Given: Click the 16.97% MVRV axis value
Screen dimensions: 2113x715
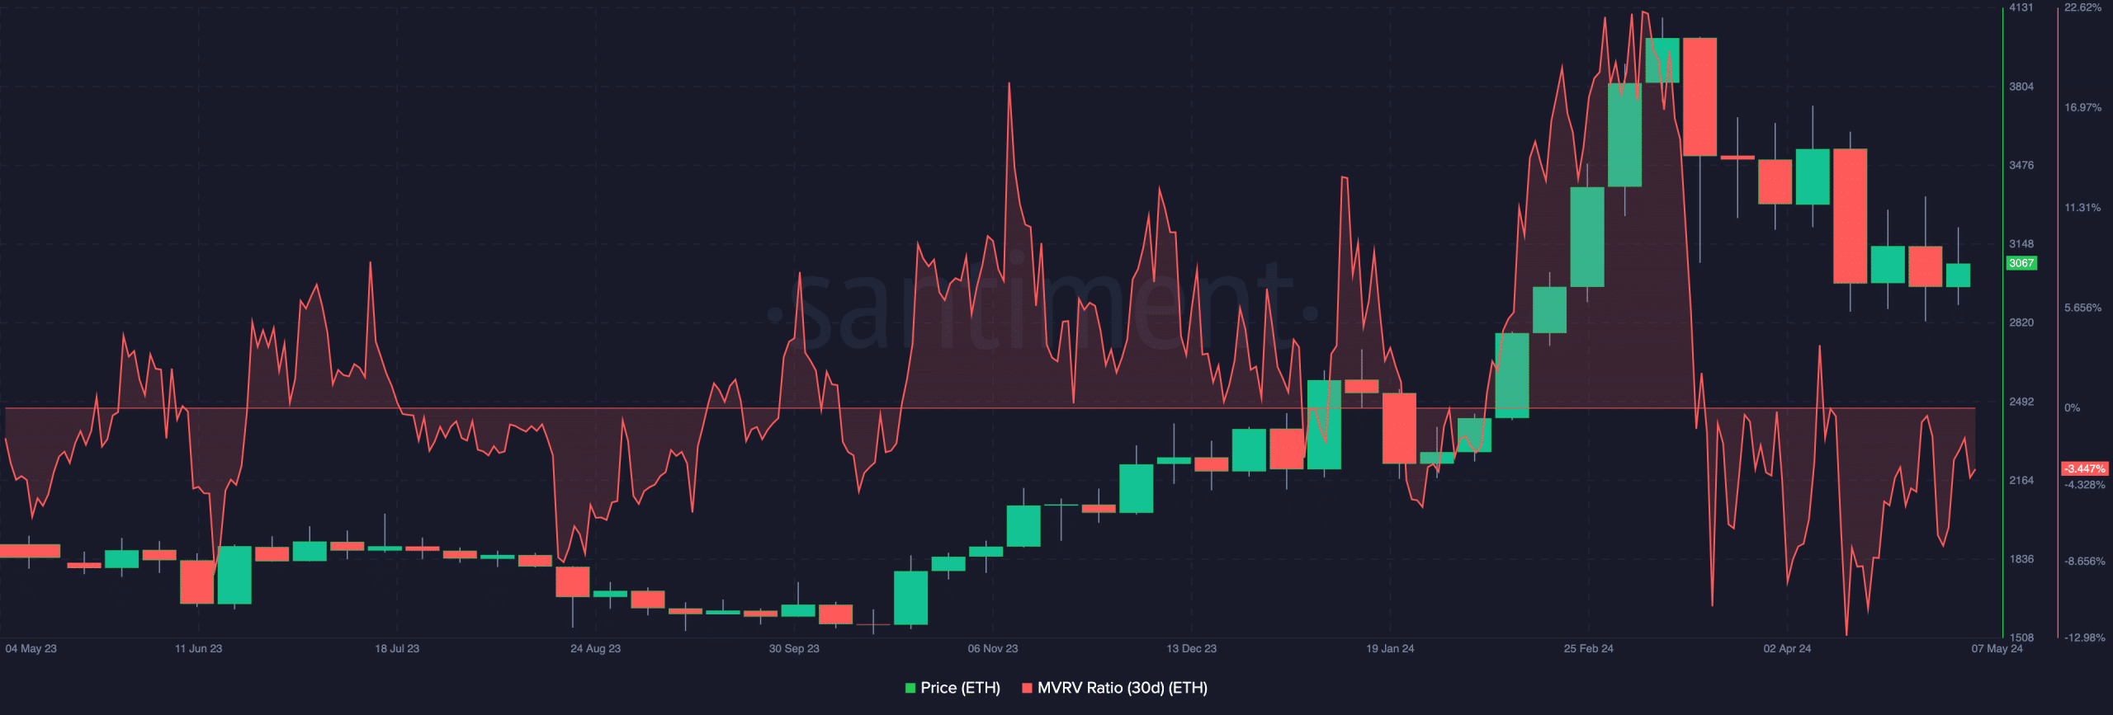Looking at the screenshot, I should 2083,107.
